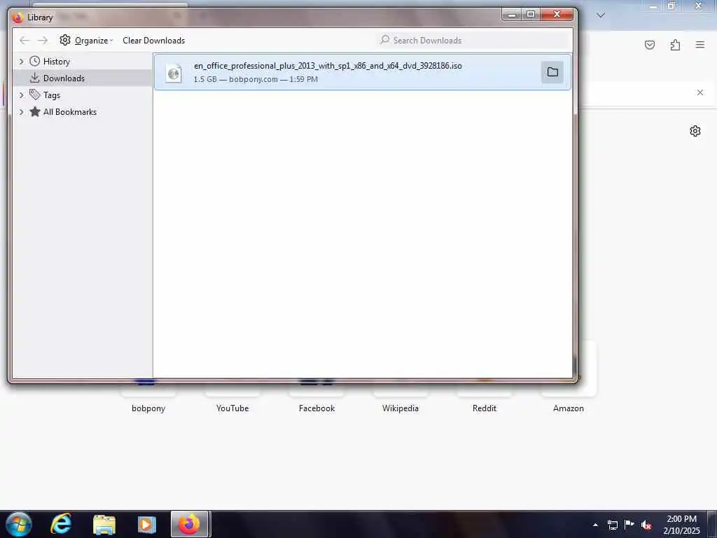717x538 pixels.
Task: Open the Firefox hamburger application menu
Action: (x=700, y=45)
